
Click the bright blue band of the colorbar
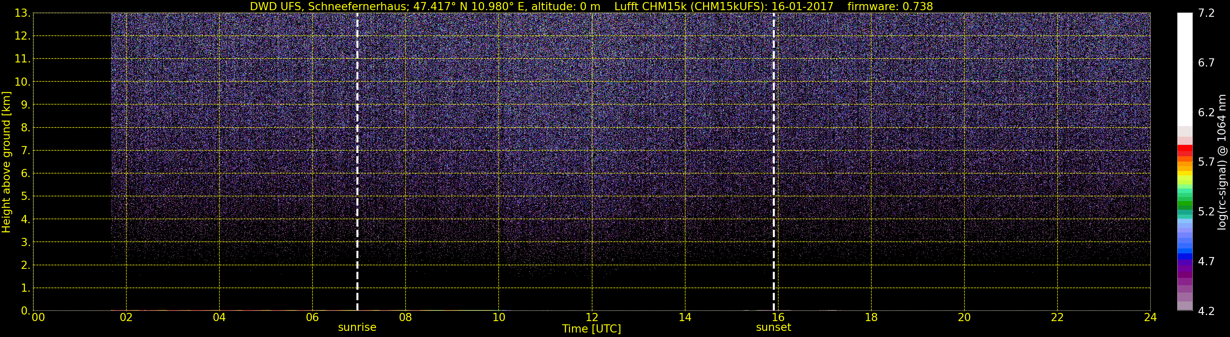point(1185,252)
